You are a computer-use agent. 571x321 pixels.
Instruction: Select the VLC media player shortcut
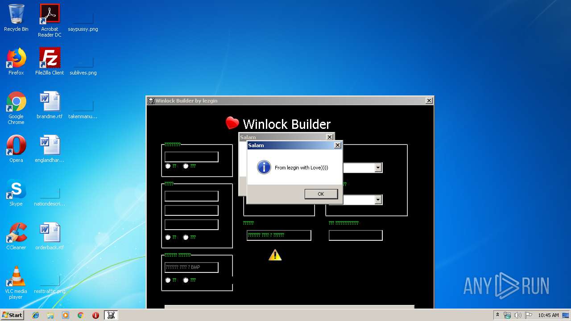click(16, 283)
